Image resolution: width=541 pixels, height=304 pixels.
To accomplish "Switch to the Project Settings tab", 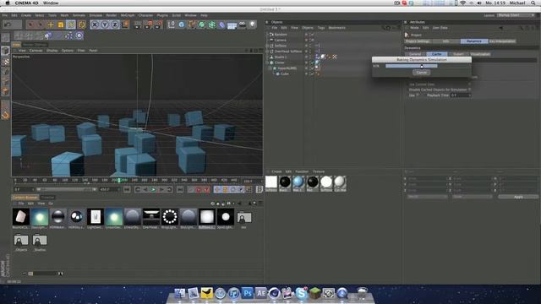I will point(418,41).
